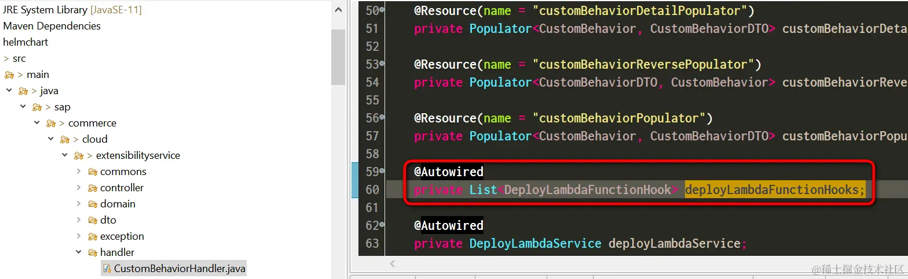Click DeployLambdaFunctionHook type in line 60
Viewport: 908px width, 279px height.
coord(588,189)
